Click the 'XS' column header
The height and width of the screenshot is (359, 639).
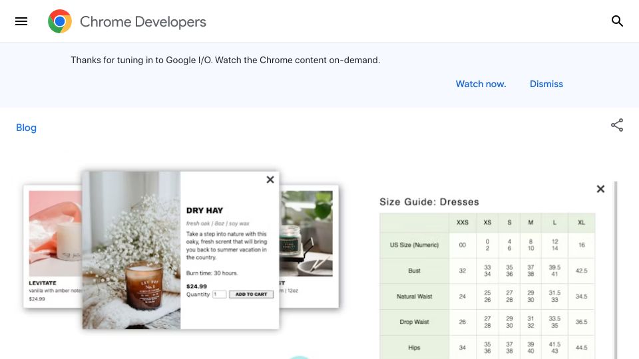point(487,223)
